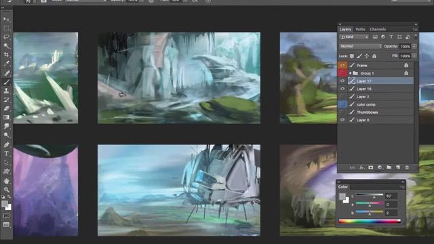Select the Move tool
Image resolution: width=434 pixels, height=244 pixels.
pyautogui.click(x=6, y=20)
